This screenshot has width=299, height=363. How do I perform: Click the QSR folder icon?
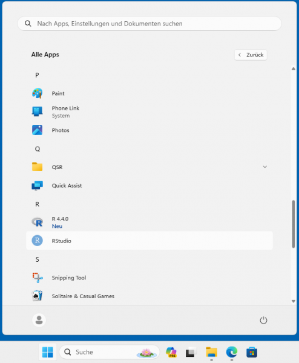tap(38, 167)
